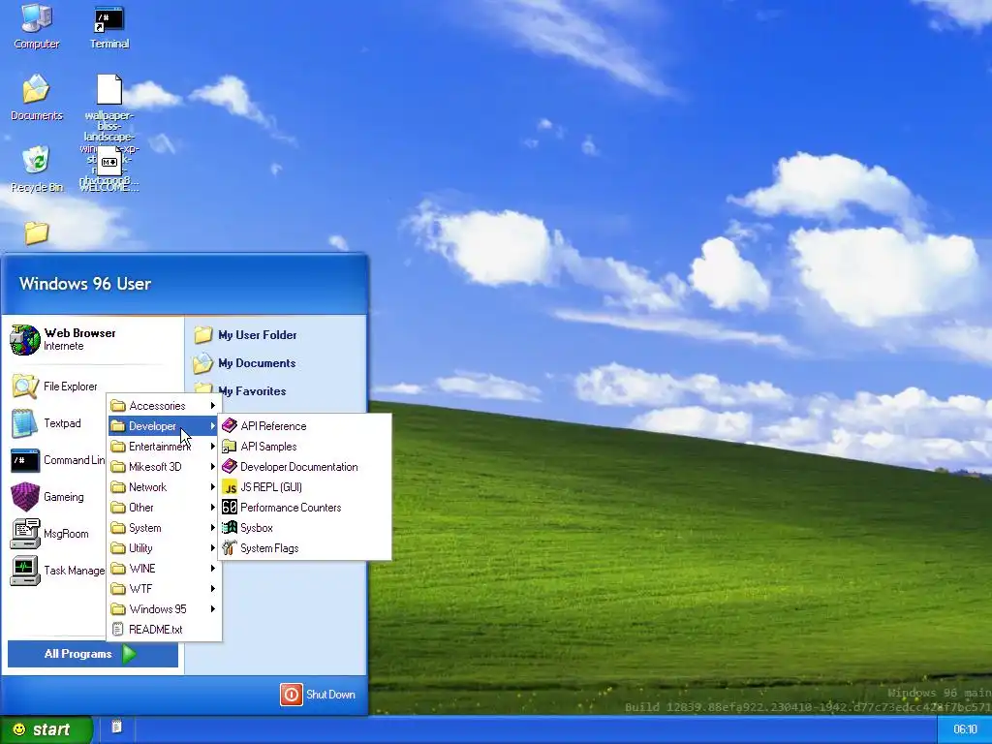Image resolution: width=992 pixels, height=744 pixels.
Task: Select the WELCOME markdown file icon on desktop
Action: 108,162
